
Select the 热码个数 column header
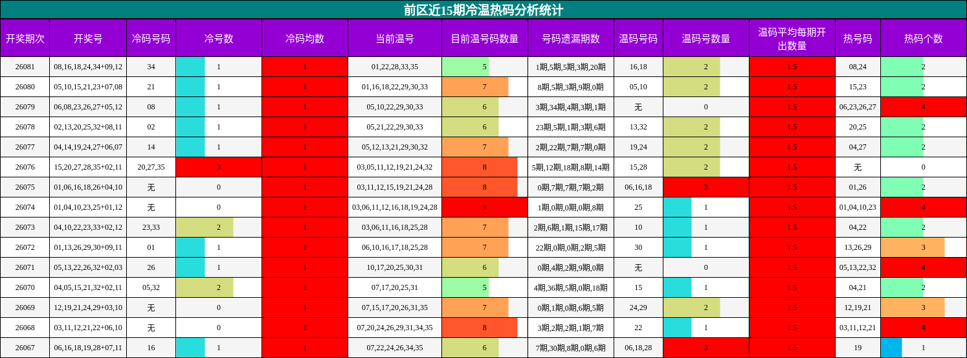point(924,38)
